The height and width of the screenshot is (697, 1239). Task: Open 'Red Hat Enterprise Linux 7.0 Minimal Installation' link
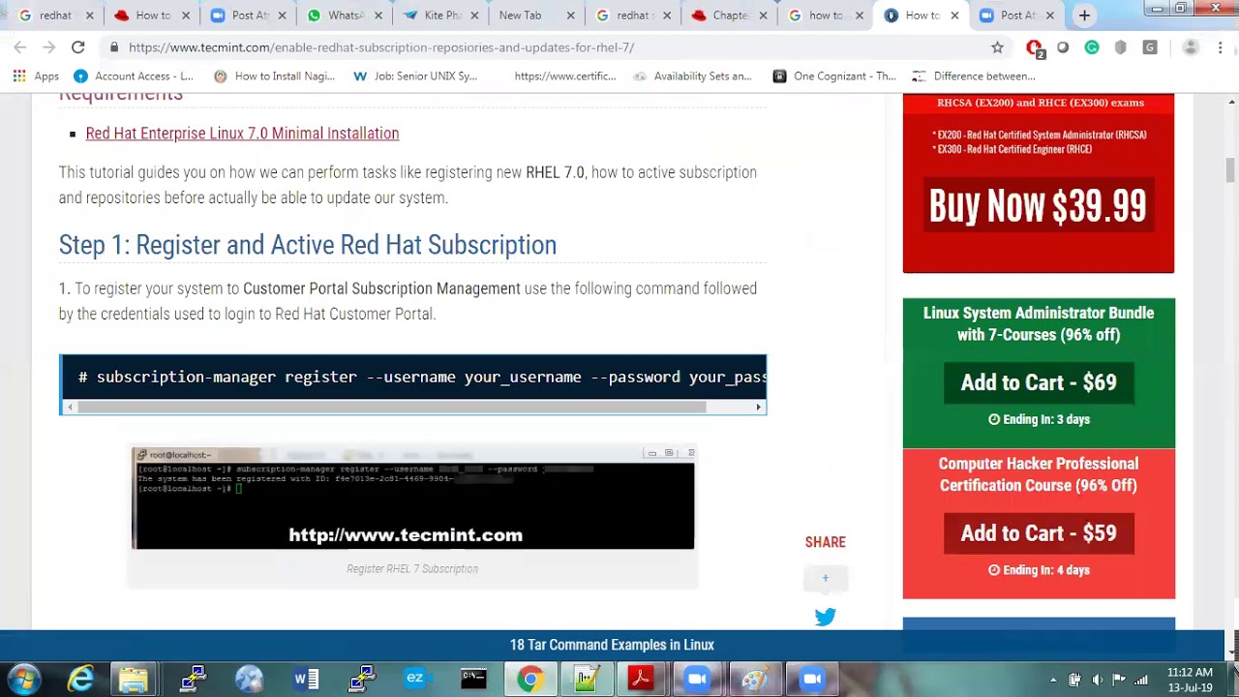tap(242, 134)
